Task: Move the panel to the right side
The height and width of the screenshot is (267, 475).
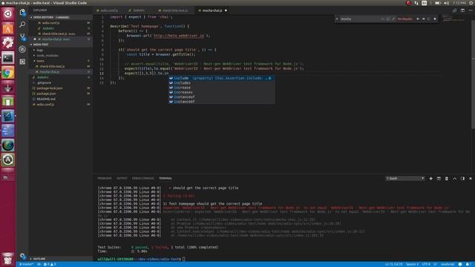Action: click(x=462, y=179)
